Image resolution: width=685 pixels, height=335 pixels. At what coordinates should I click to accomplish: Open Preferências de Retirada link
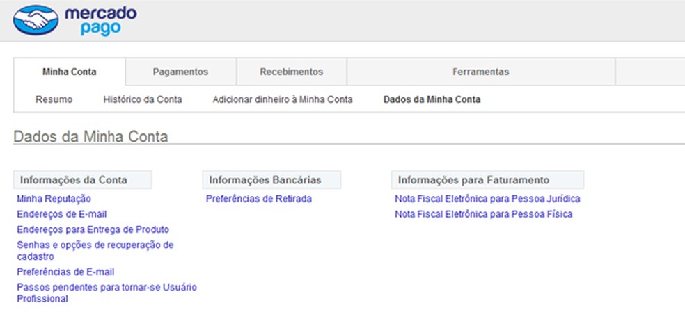258,199
